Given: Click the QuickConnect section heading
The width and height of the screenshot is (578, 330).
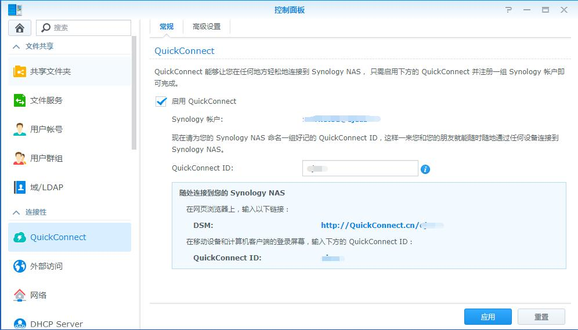Looking at the screenshot, I should tap(185, 51).
